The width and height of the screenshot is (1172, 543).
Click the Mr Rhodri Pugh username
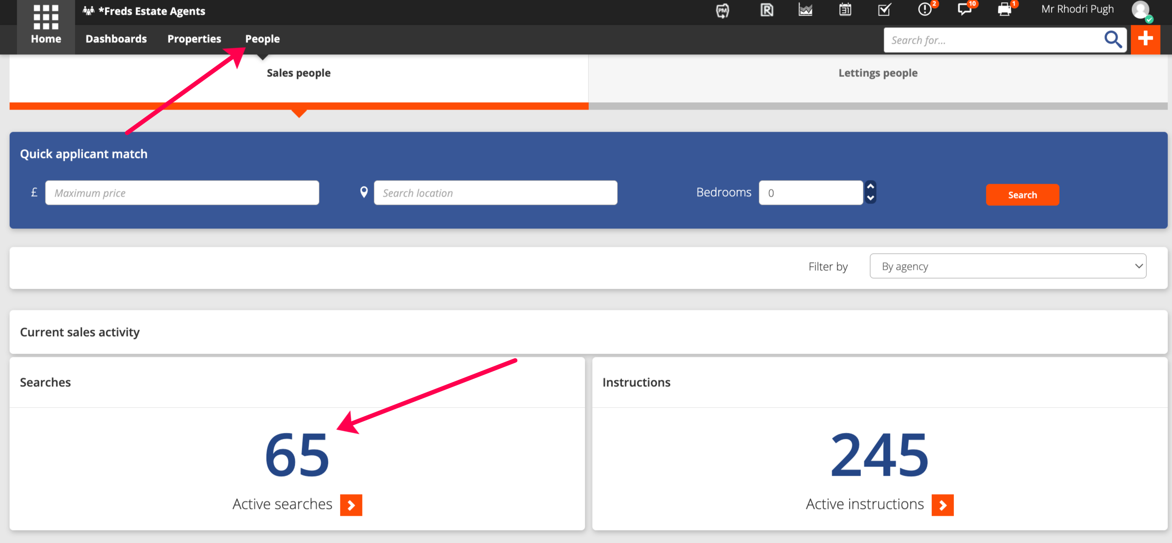(1077, 9)
